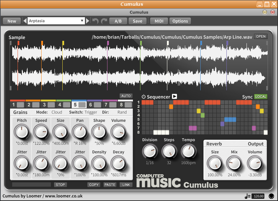Viewport: 278px width, 201px height.
Task: Toggle the LINK button
Action: pyautogui.click(x=126, y=185)
